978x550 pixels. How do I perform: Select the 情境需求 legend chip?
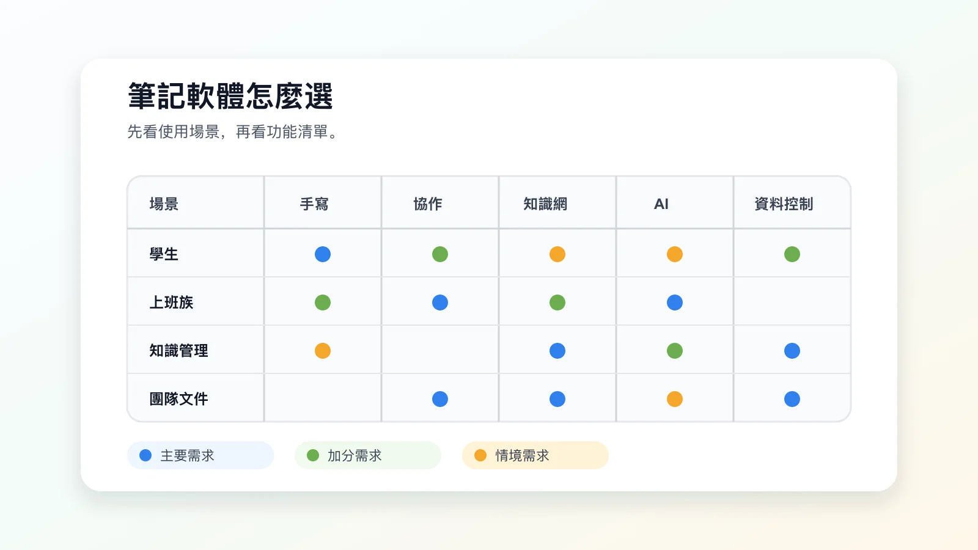[x=535, y=455]
